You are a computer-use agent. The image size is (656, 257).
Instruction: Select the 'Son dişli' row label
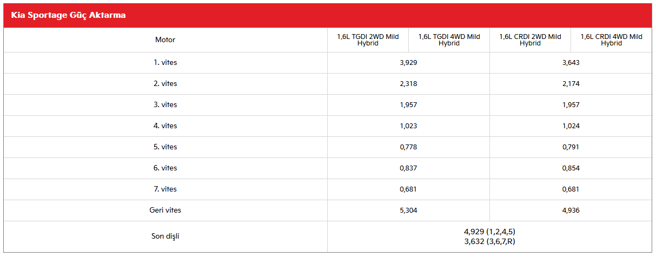point(165,236)
